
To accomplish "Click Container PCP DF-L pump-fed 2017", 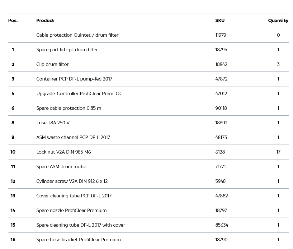I will click(x=74, y=79).
